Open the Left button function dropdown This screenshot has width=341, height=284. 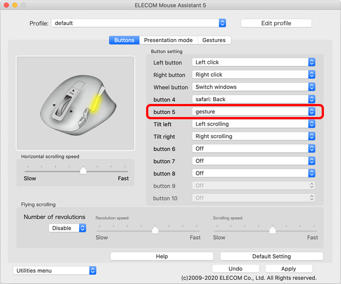pos(253,62)
